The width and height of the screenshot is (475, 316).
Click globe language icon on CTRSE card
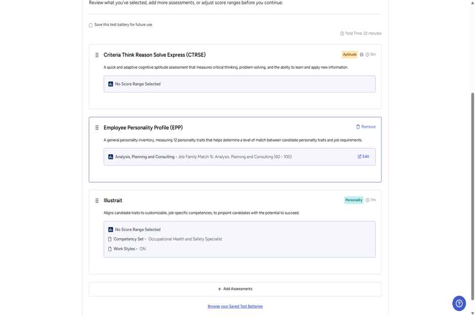click(362, 55)
